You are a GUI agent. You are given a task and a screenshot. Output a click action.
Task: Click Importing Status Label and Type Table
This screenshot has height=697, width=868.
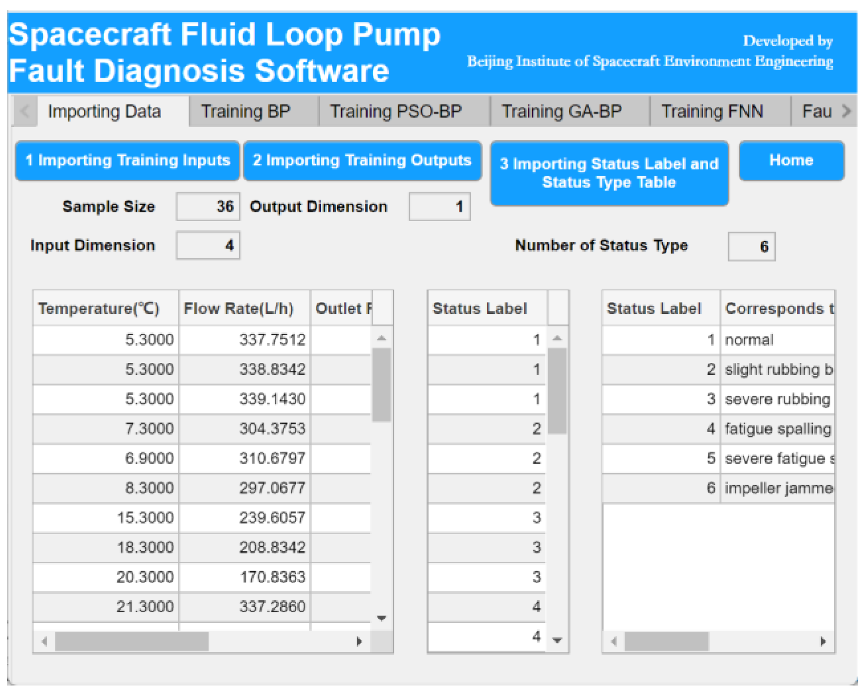(609, 173)
